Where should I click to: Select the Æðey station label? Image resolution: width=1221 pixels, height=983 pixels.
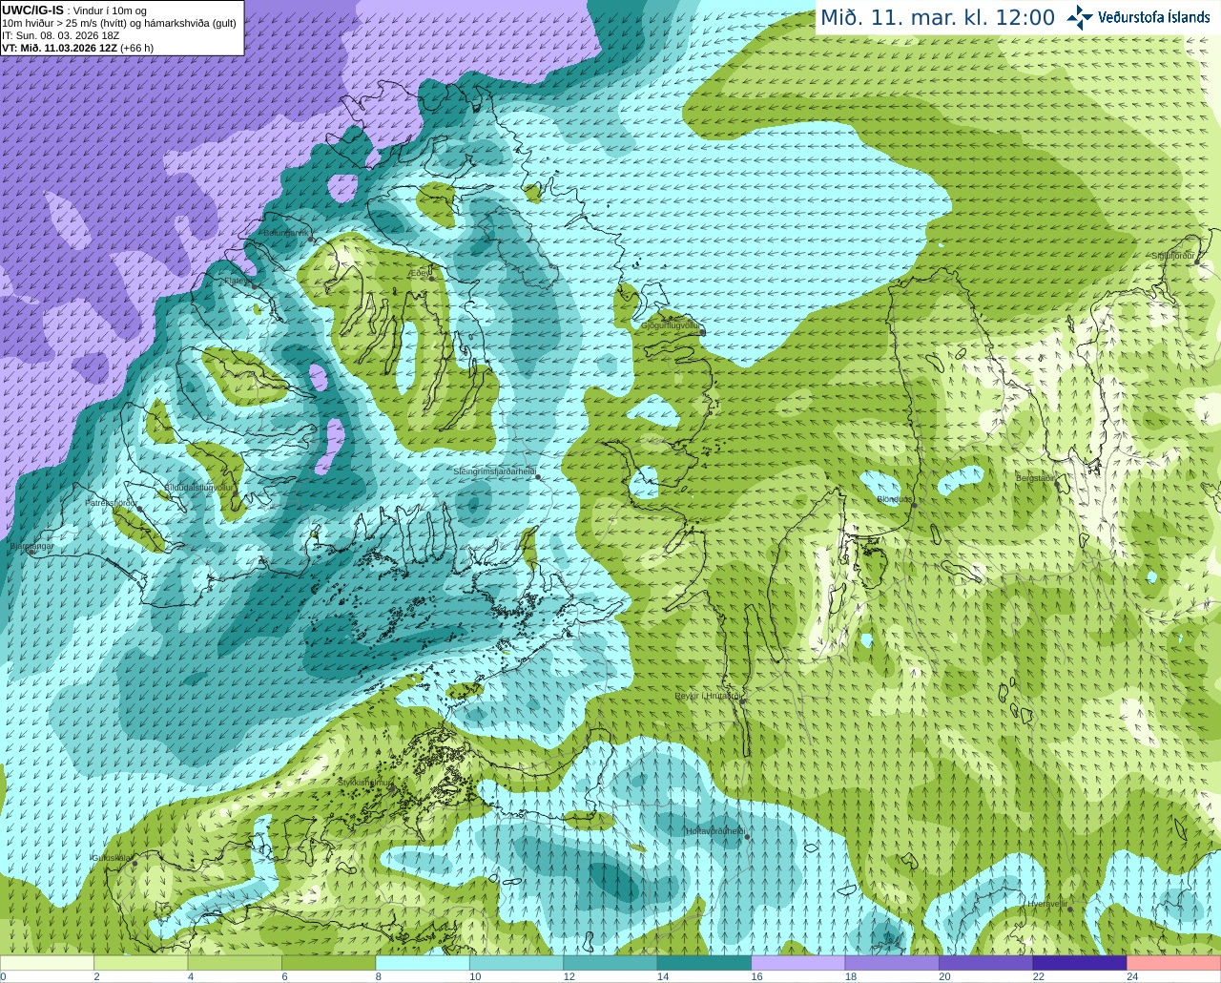click(x=420, y=274)
